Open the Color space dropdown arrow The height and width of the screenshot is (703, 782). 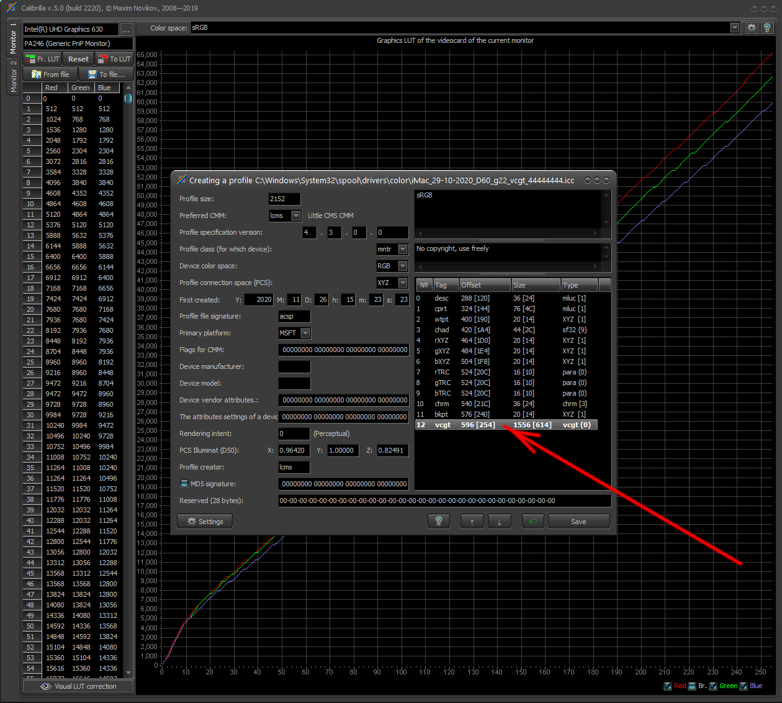point(735,28)
